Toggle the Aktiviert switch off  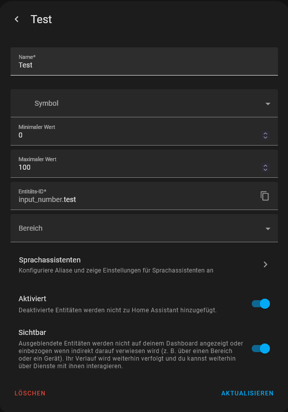point(261,304)
